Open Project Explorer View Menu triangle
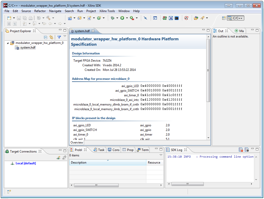Viewport: 264px width, 199px height. pyautogui.click(x=65, y=36)
